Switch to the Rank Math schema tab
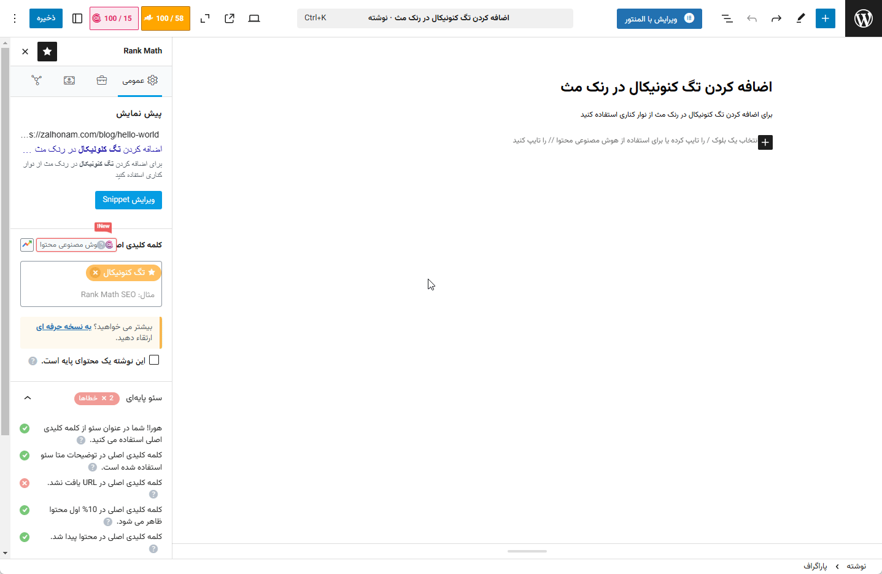Screen dimensions: 882x574 click(69, 80)
